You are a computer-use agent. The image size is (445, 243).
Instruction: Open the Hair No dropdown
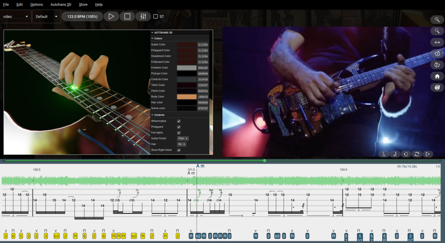tap(182, 144)
